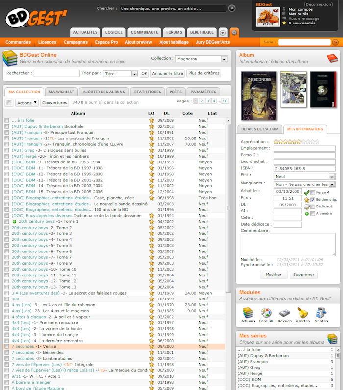Click Annuler le filtre button

click(168, 73)
